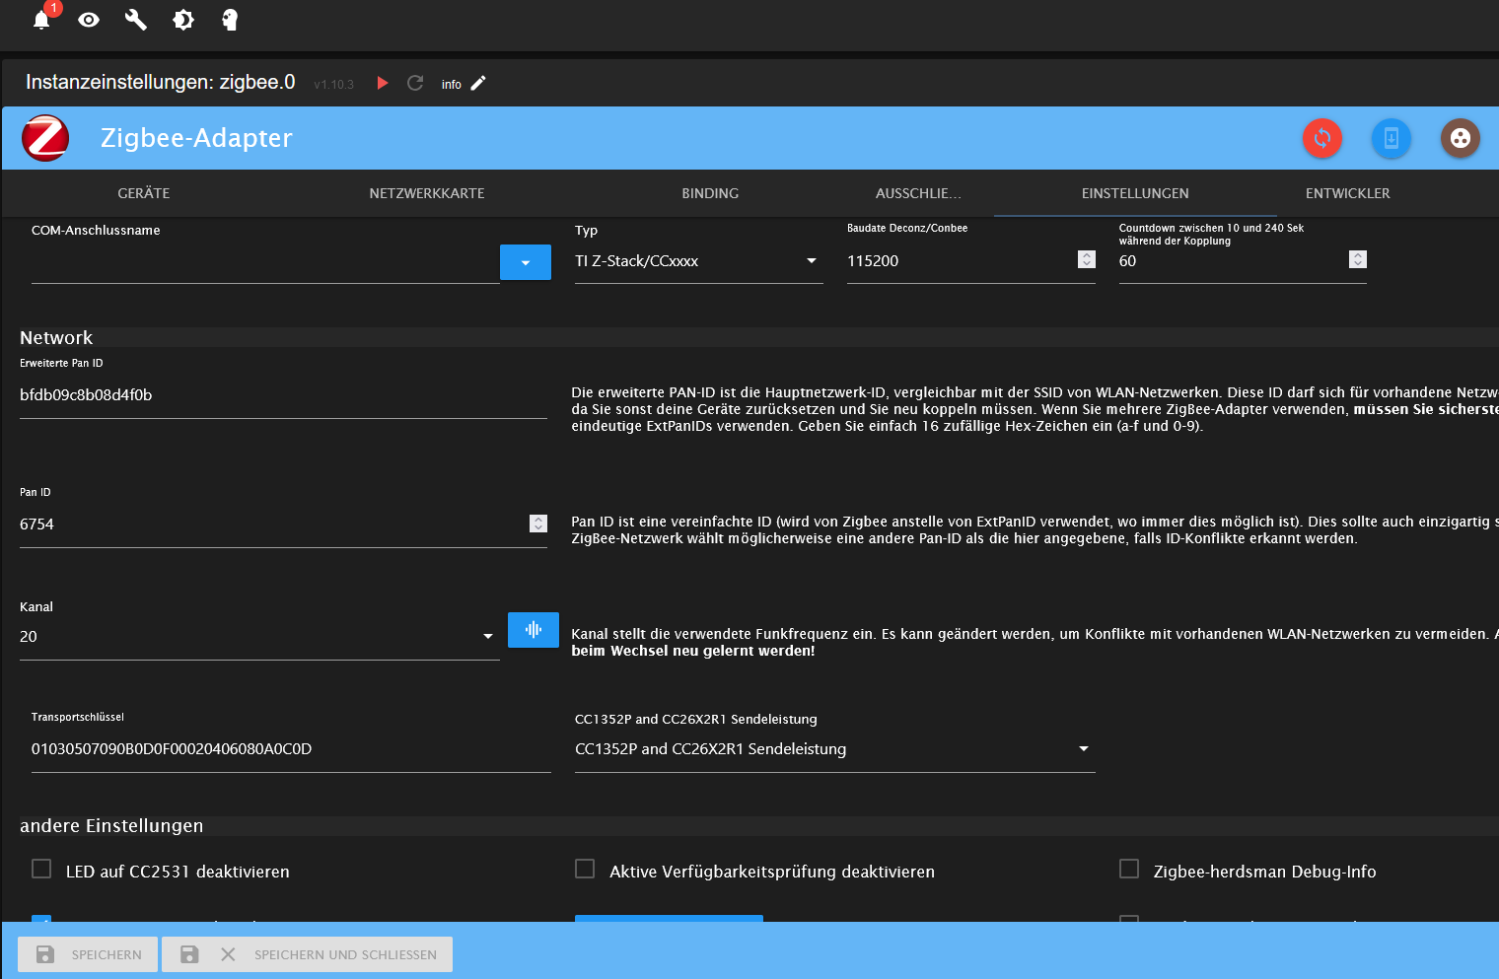Select the Einstellungen tab
The image size is (1499, 979).
coord(1135,193)
